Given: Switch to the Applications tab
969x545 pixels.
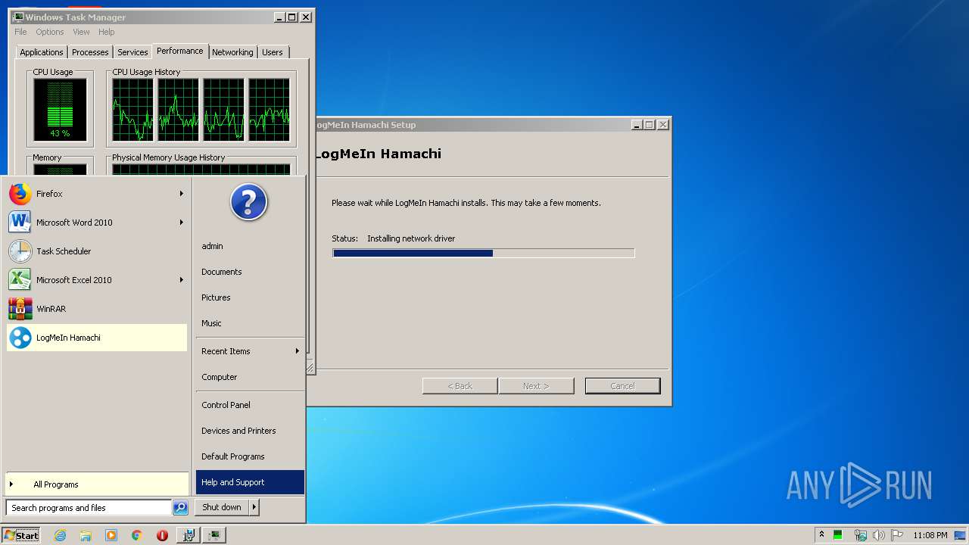Looking at the screenshot, I should point(42,52).
